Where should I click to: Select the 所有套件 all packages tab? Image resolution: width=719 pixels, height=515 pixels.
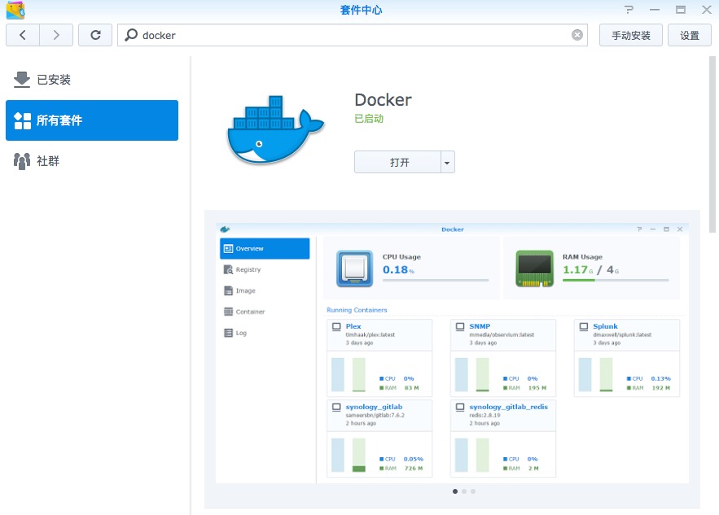tap(92, 120)
